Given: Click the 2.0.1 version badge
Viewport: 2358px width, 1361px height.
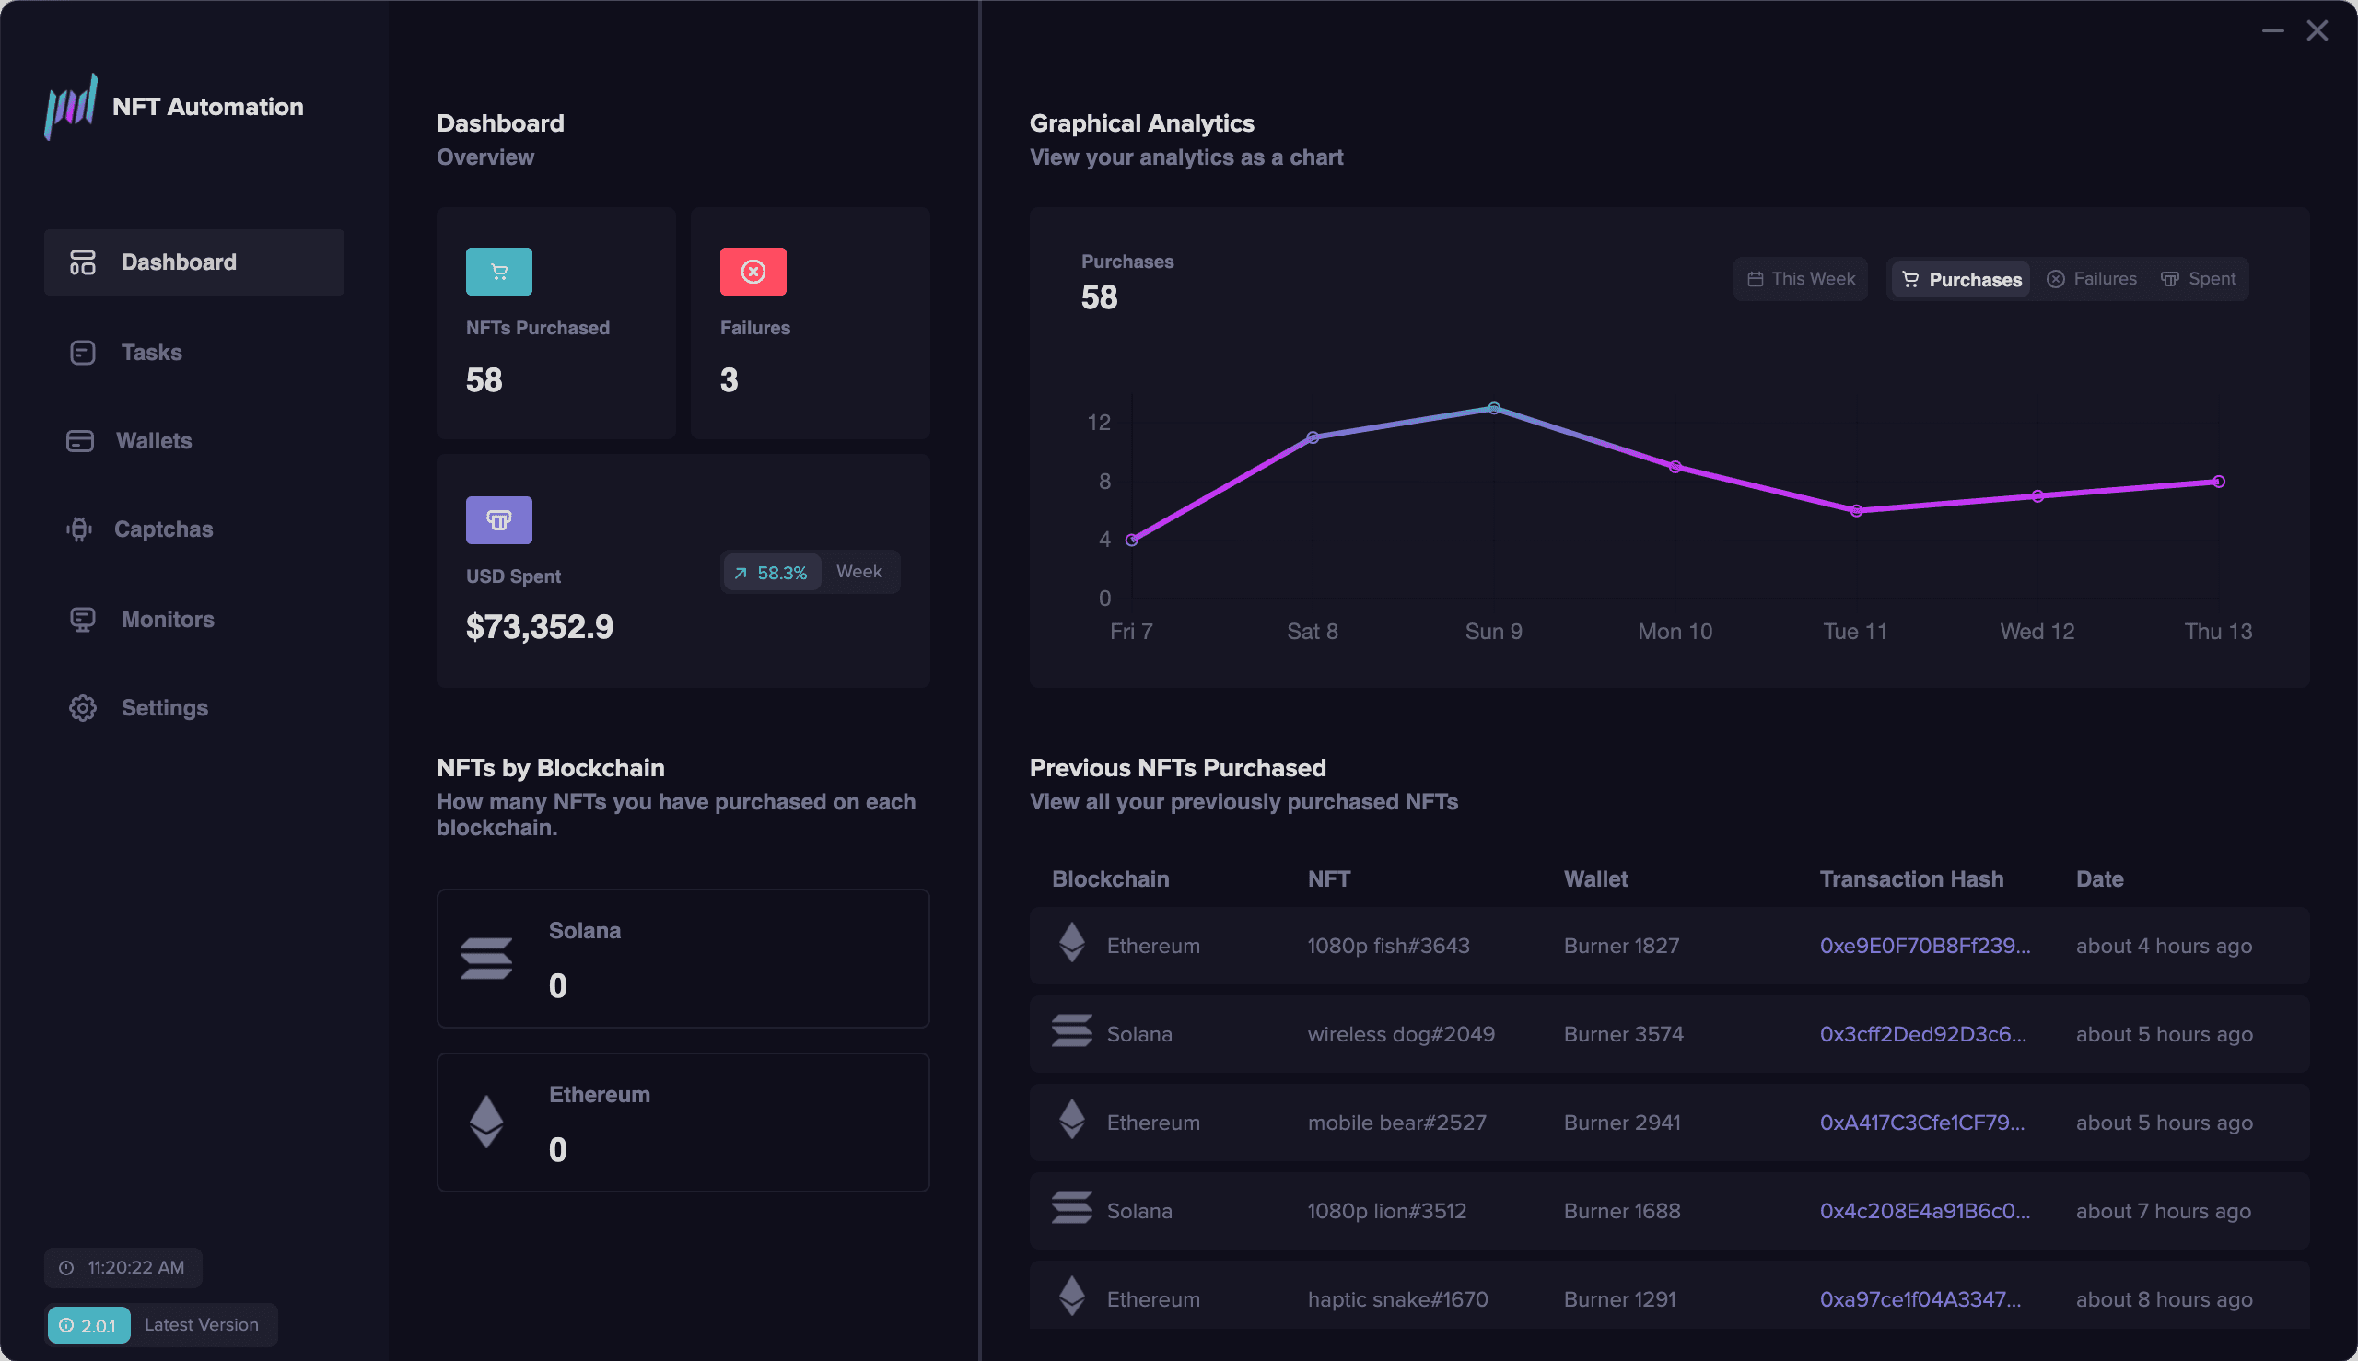Looking at the screenshot, I should 88,1325.
